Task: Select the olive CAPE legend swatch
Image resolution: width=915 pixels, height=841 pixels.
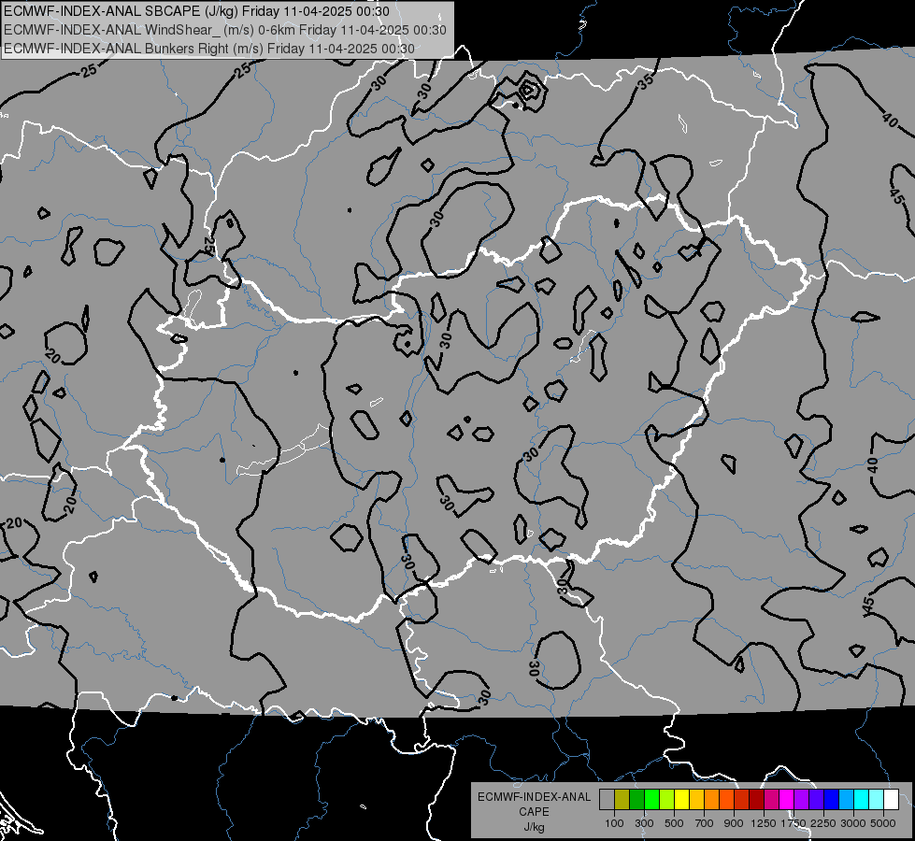Action: point(622,800)
